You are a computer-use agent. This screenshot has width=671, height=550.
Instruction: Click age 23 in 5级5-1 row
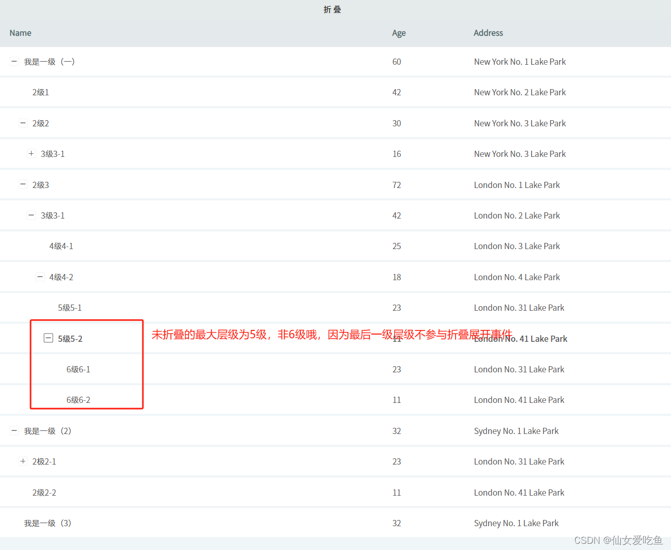point(397,308)
